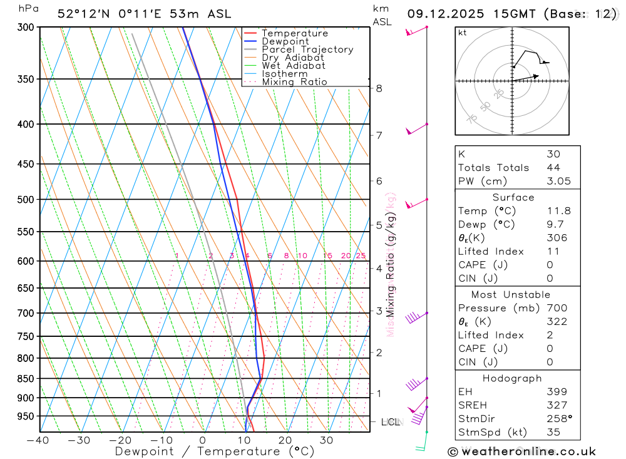This screenshot has height=459, width=626.
Task: Click the mixing ratio 1 line label
Action: pyautogui.click(x=177, y=255)
